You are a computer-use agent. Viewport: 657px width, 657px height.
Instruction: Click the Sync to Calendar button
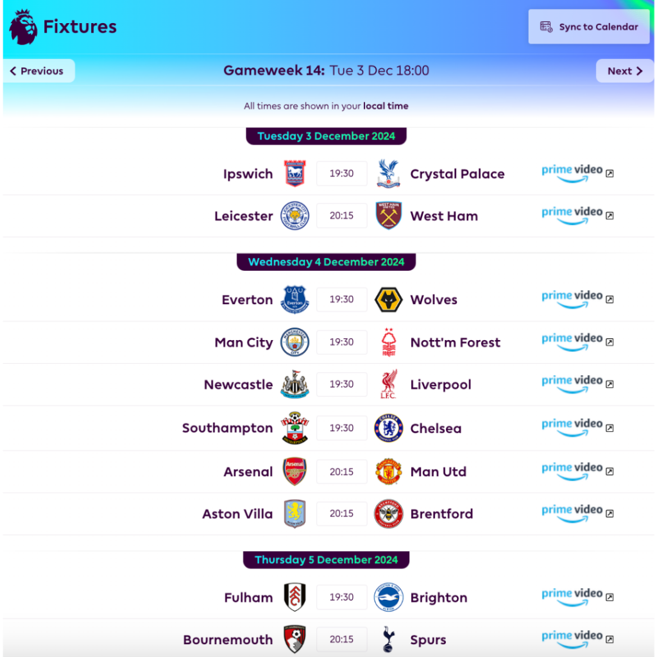589,27
